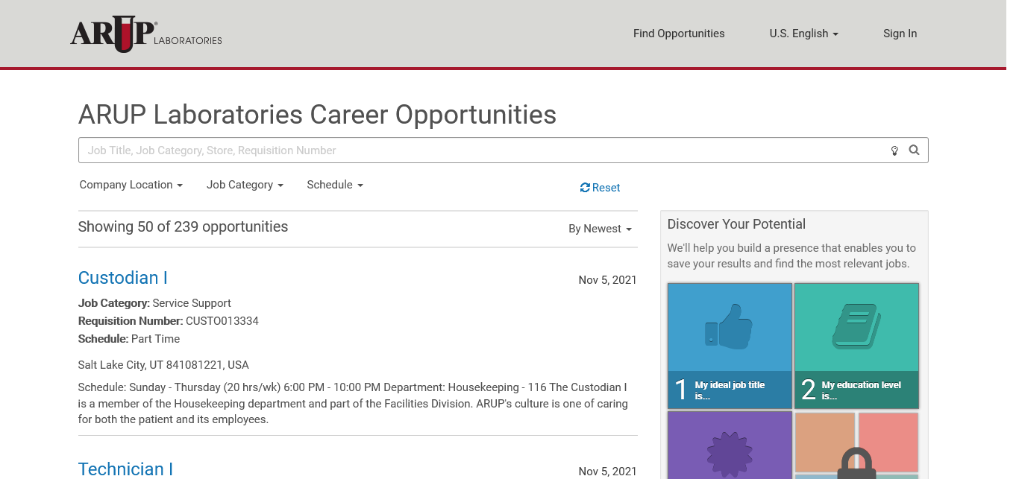Open the By Newest sort dropdown
Screen dimensions: 1019x479
click(x=600, y=229)
